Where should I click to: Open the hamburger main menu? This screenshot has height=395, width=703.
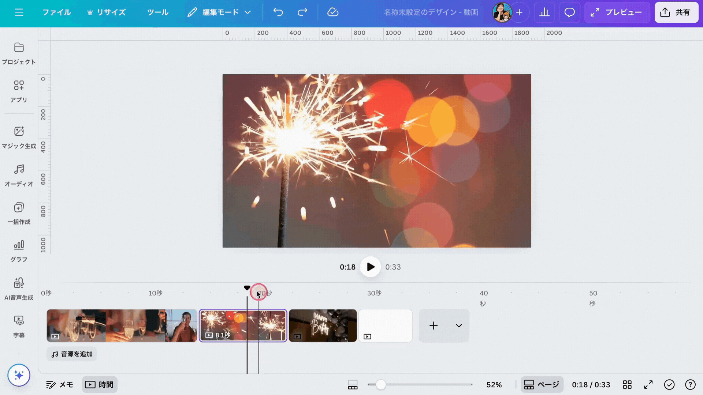19,12
